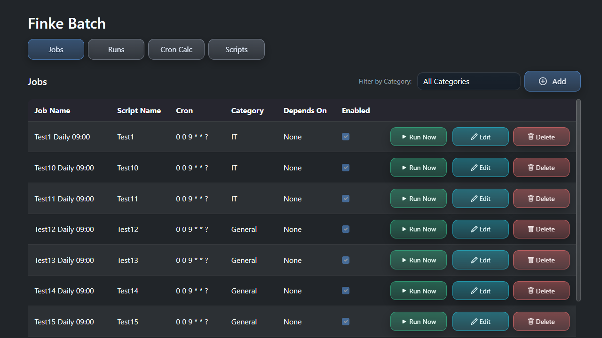Click the Job Name column header
This screenshot has width=602, height=338.
tap(52, 111)
